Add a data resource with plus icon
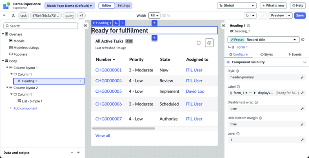The height and width of the screenshot is (158, 309). tap(78, 152)
